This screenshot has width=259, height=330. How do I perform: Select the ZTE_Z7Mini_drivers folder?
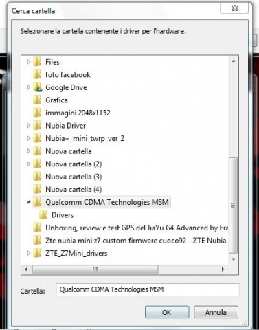[76, 254]
